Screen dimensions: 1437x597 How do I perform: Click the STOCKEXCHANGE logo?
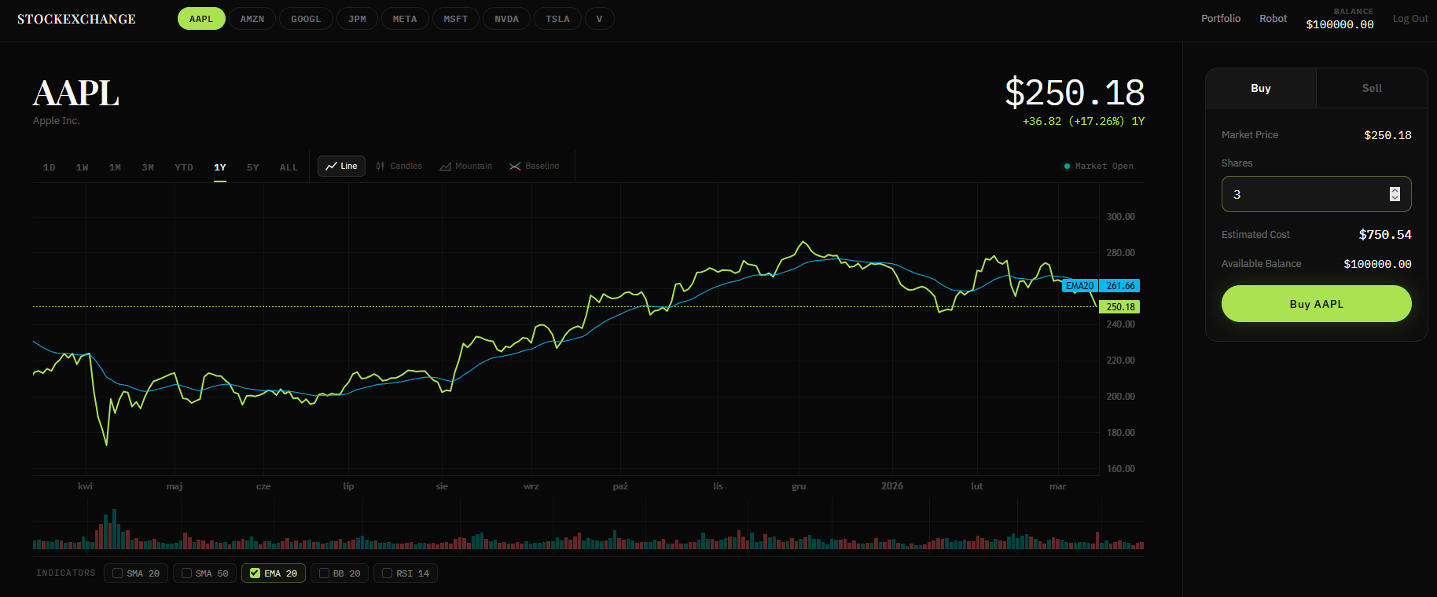click(x=76, y=19)
